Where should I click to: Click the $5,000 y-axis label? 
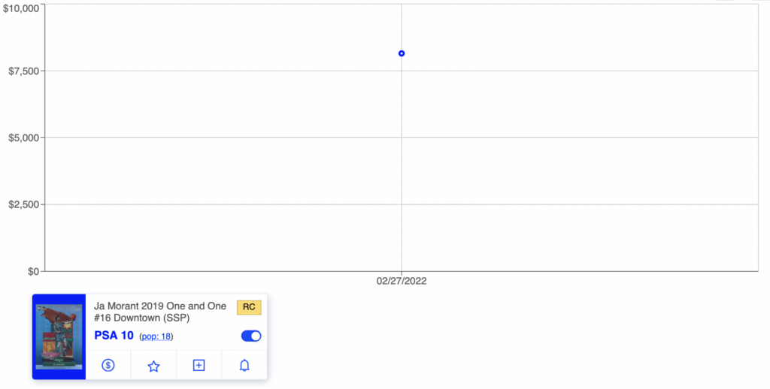24,138
